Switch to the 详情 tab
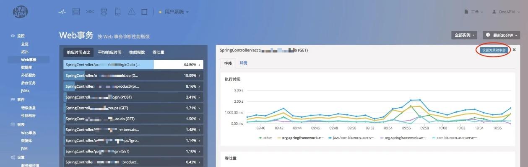The width and height of the screenshot is (528, 167). pos(243,63)
